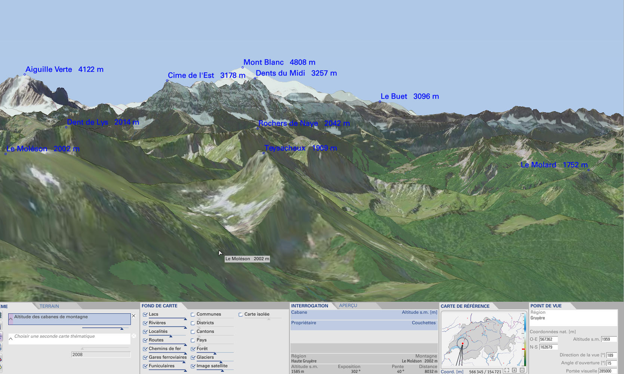Click the Aiguille Verte peak marker
Screen dimensions: 624x374
pyautogui.click(x=25, y=75)
